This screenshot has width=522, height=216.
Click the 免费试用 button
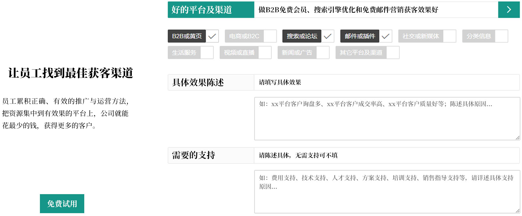click(x=62, y=204)
